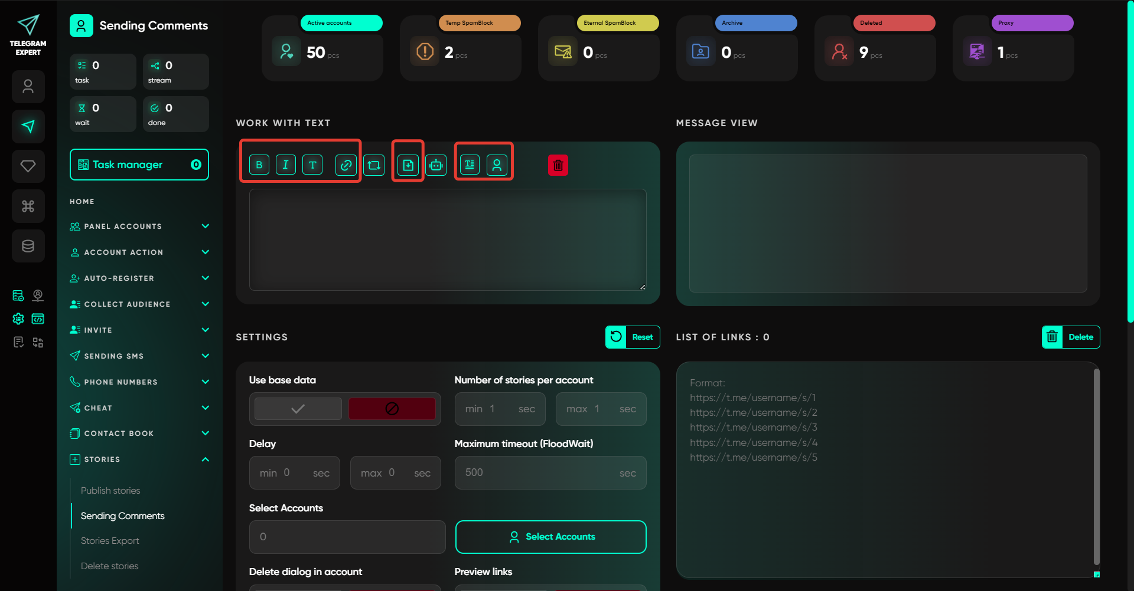Click the repeat arrows icon in text toolbar
Viewport: 1134px width, 591px height.
coord(374,165)
